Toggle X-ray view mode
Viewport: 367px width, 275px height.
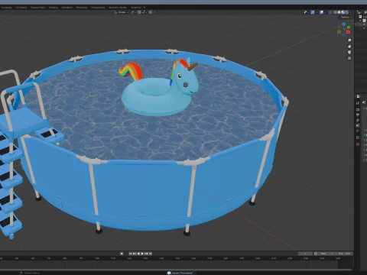(330, 12)
